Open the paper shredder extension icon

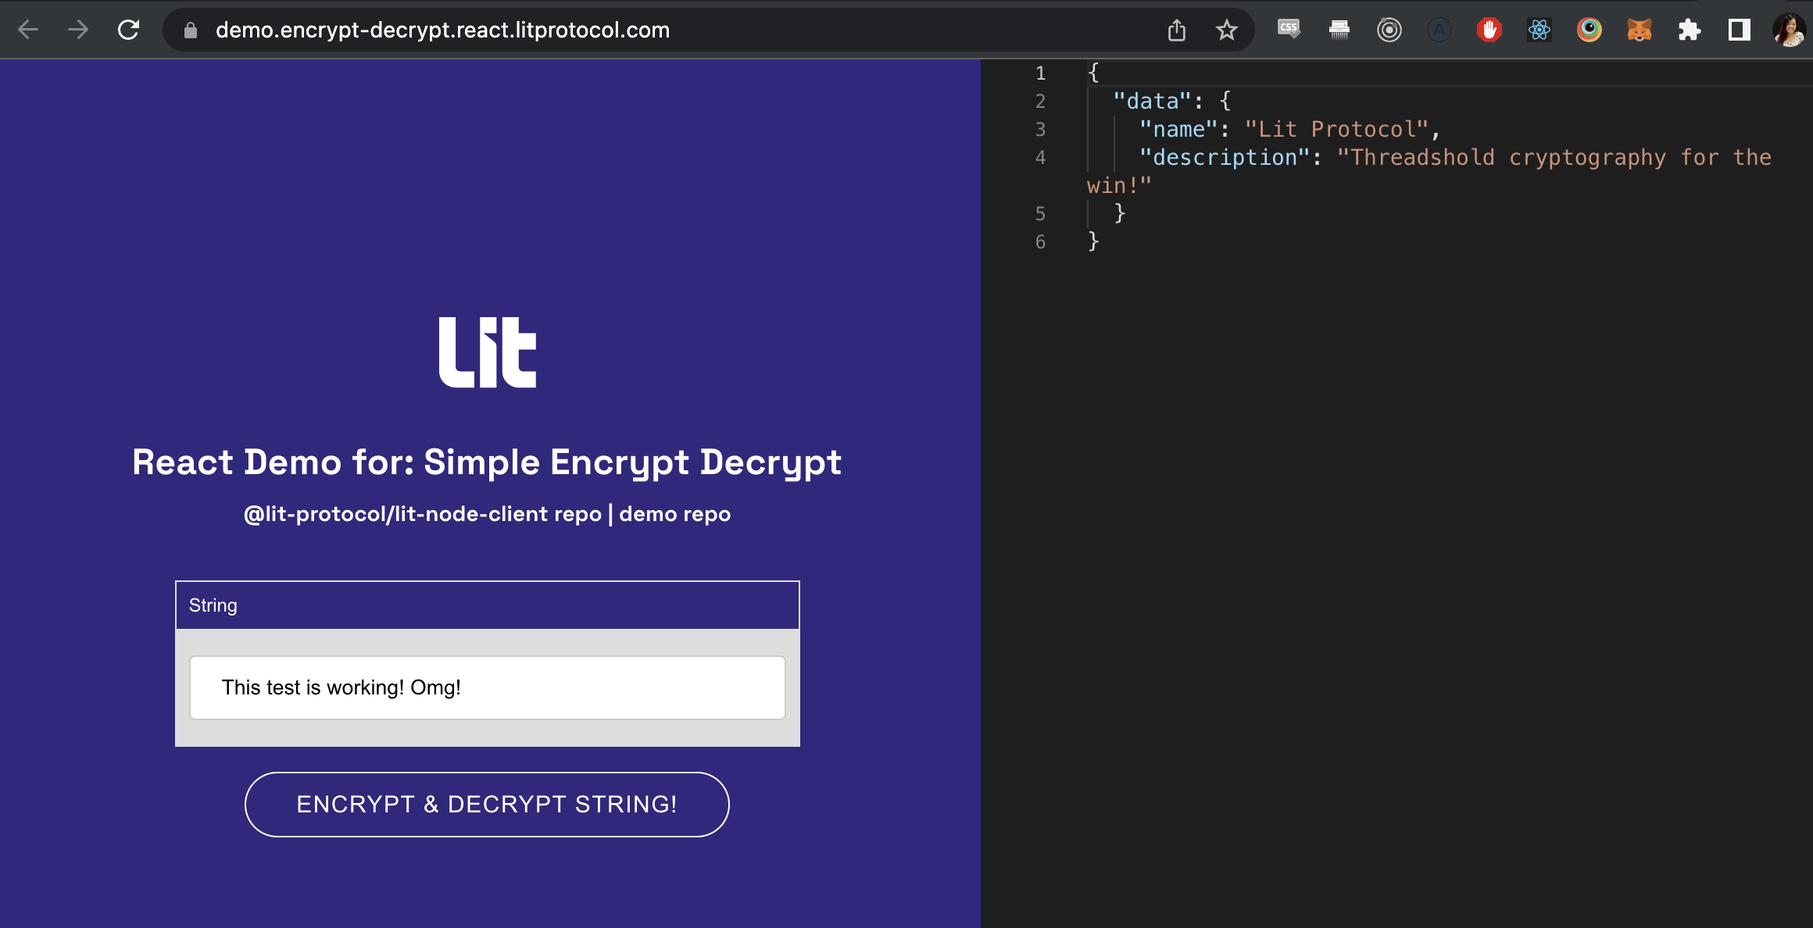(x=1339, y=30)
